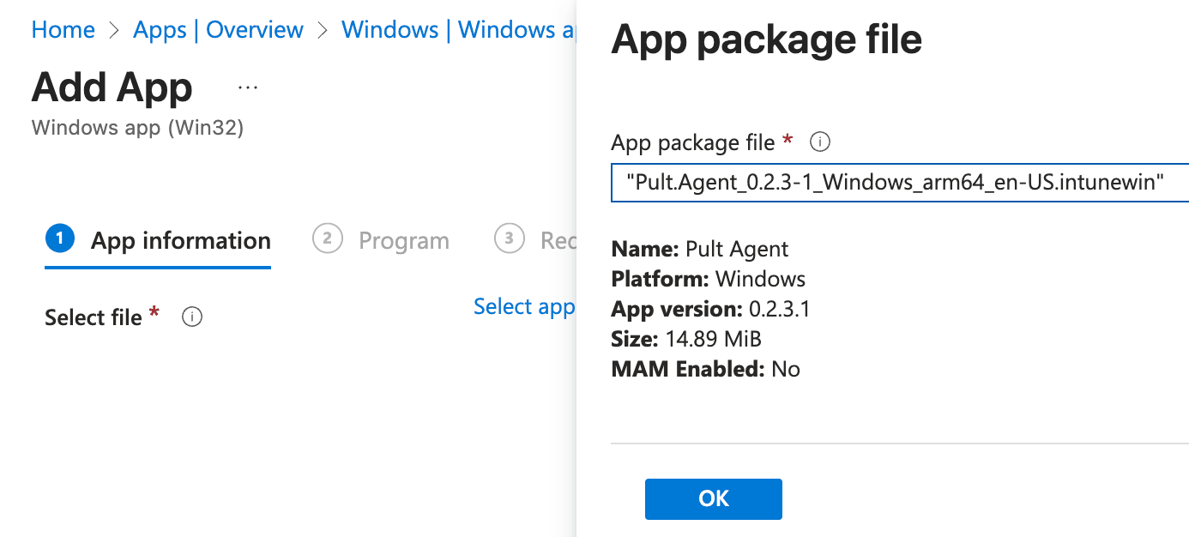Click the App package file panel title
Viewport: 1189px width, 537px height.
[766, 39]
